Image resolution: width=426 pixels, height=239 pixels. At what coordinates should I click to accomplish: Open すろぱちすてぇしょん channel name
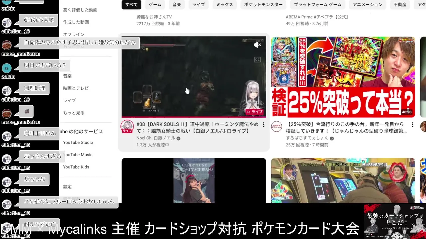coord(307,138)
